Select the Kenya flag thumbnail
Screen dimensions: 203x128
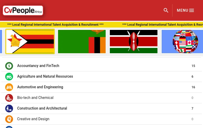[134, 42]
